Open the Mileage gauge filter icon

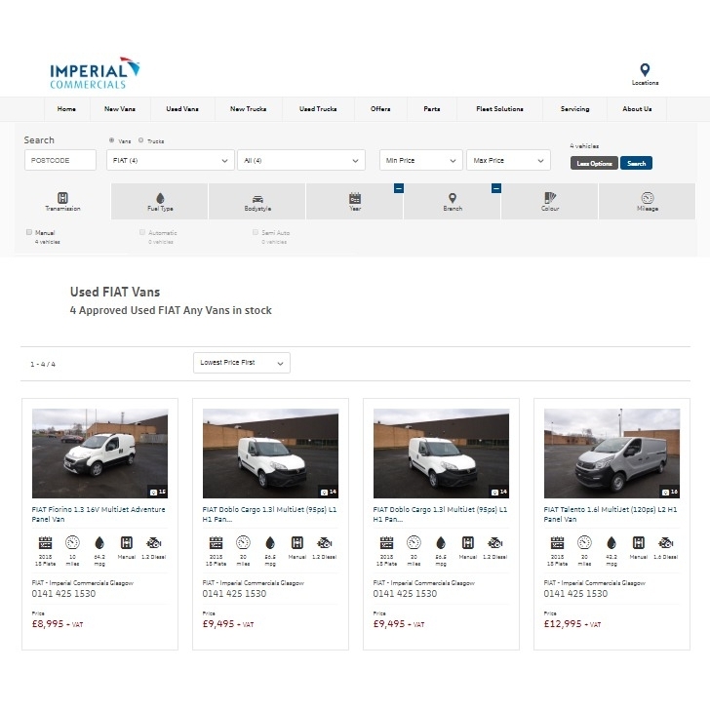pos(648,197)
